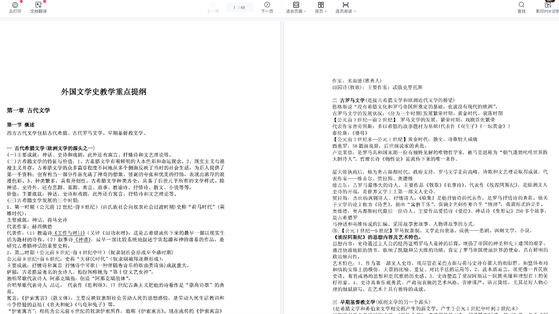Click the page number input field
559x314 pixels.
pyautogui.click(x=235, y=8)
